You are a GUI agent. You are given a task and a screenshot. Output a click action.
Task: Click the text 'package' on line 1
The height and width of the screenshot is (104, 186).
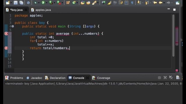pyautogui.click(x=21, y=16)
